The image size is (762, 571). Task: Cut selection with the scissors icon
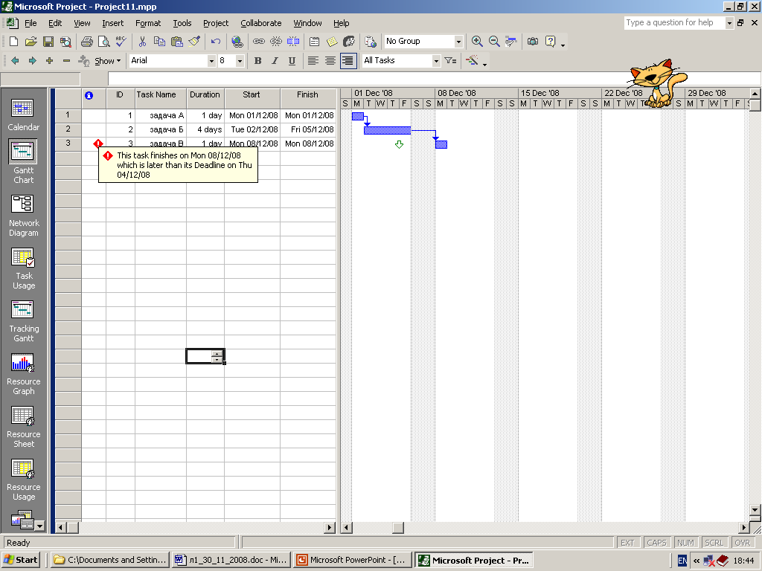[142, 42]
